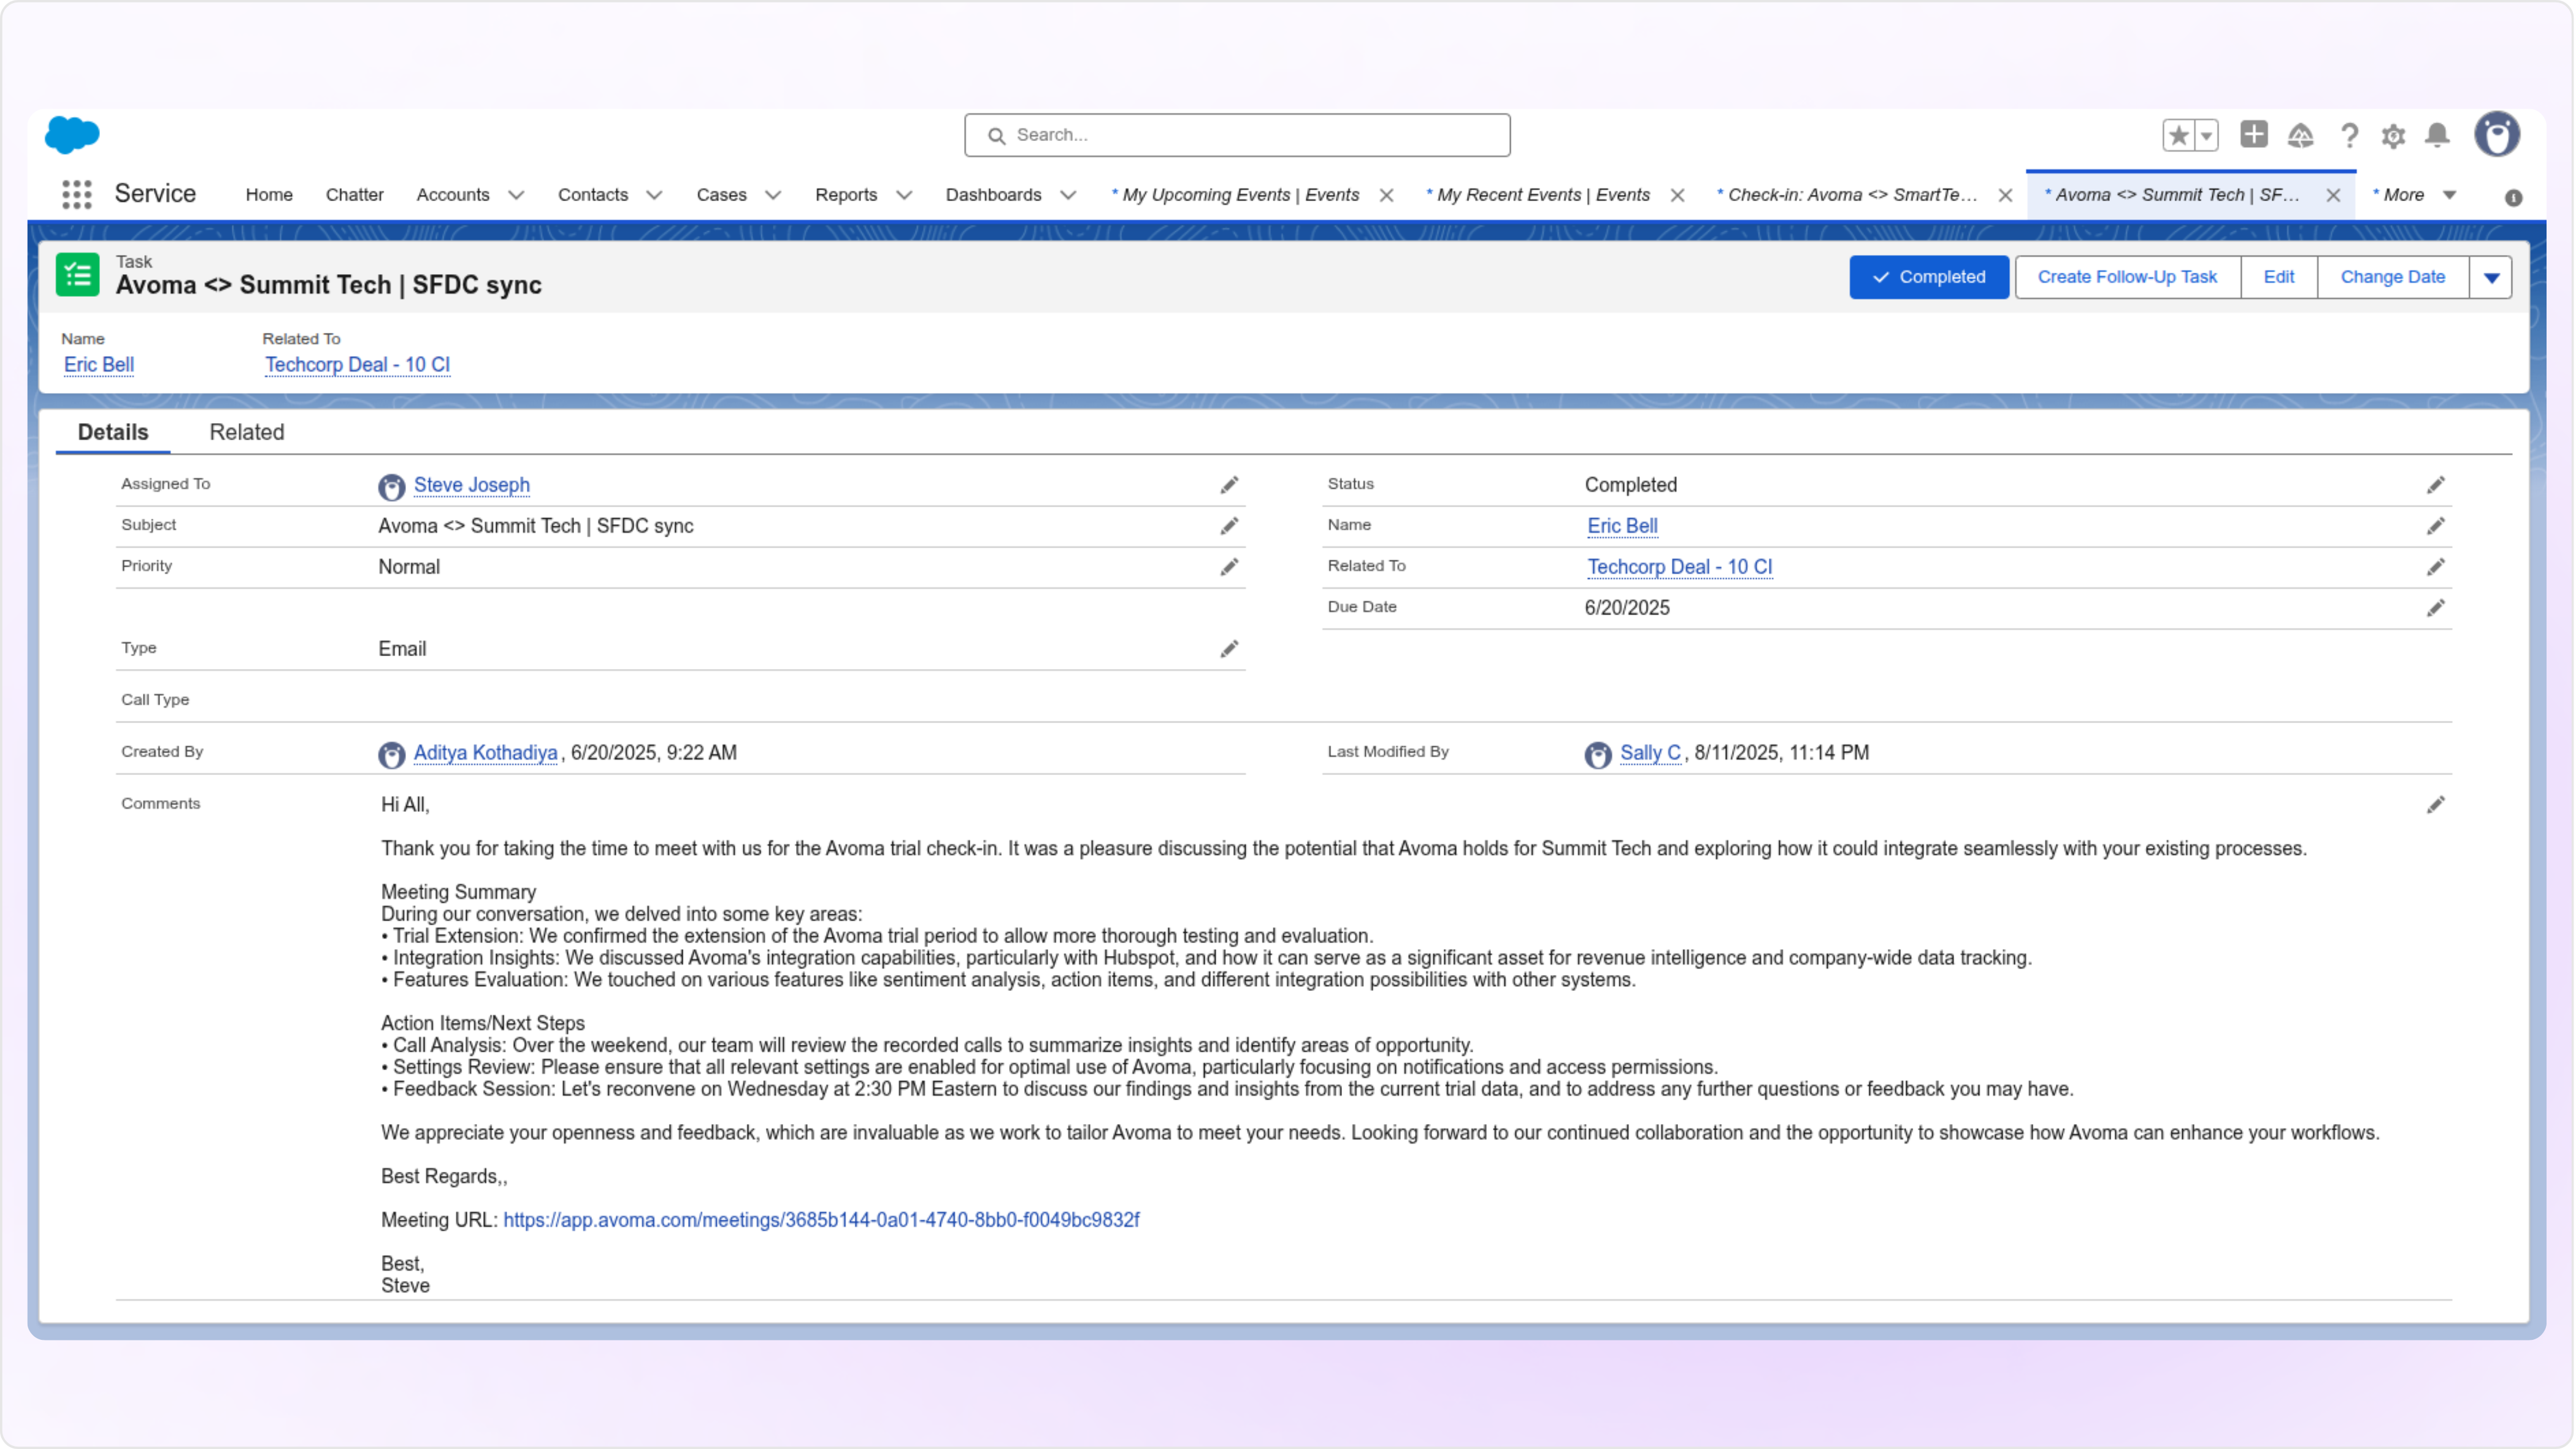The width and height of the screenshot is (2576, 1449).
Task: Click the Due Date value 6/20/2025
Action: pos(1627,608)
